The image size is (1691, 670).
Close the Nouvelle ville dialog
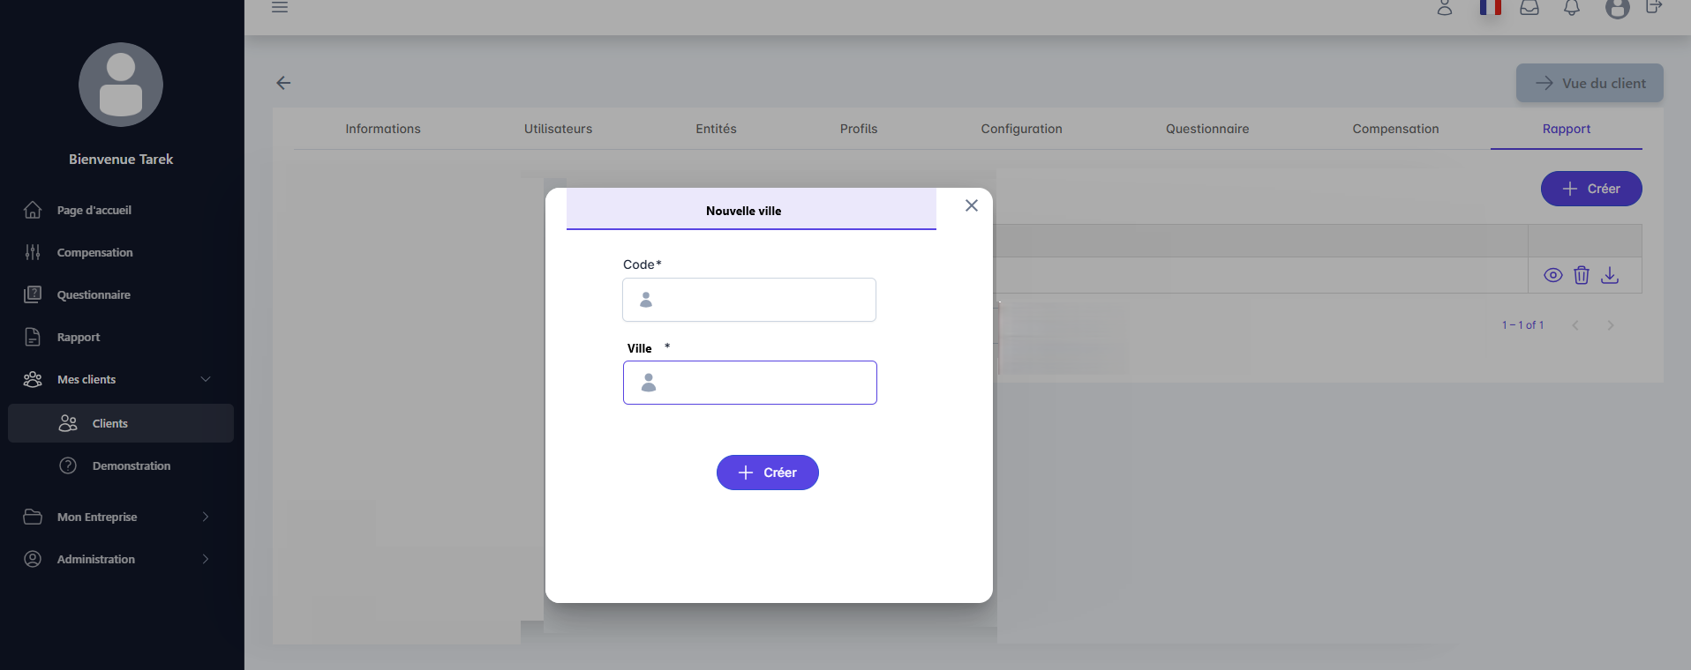pos(971,205)
